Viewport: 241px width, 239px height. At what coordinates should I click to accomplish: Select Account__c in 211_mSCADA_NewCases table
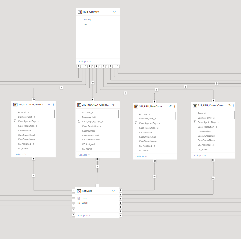pyautogui.click(x=24, y=112)
